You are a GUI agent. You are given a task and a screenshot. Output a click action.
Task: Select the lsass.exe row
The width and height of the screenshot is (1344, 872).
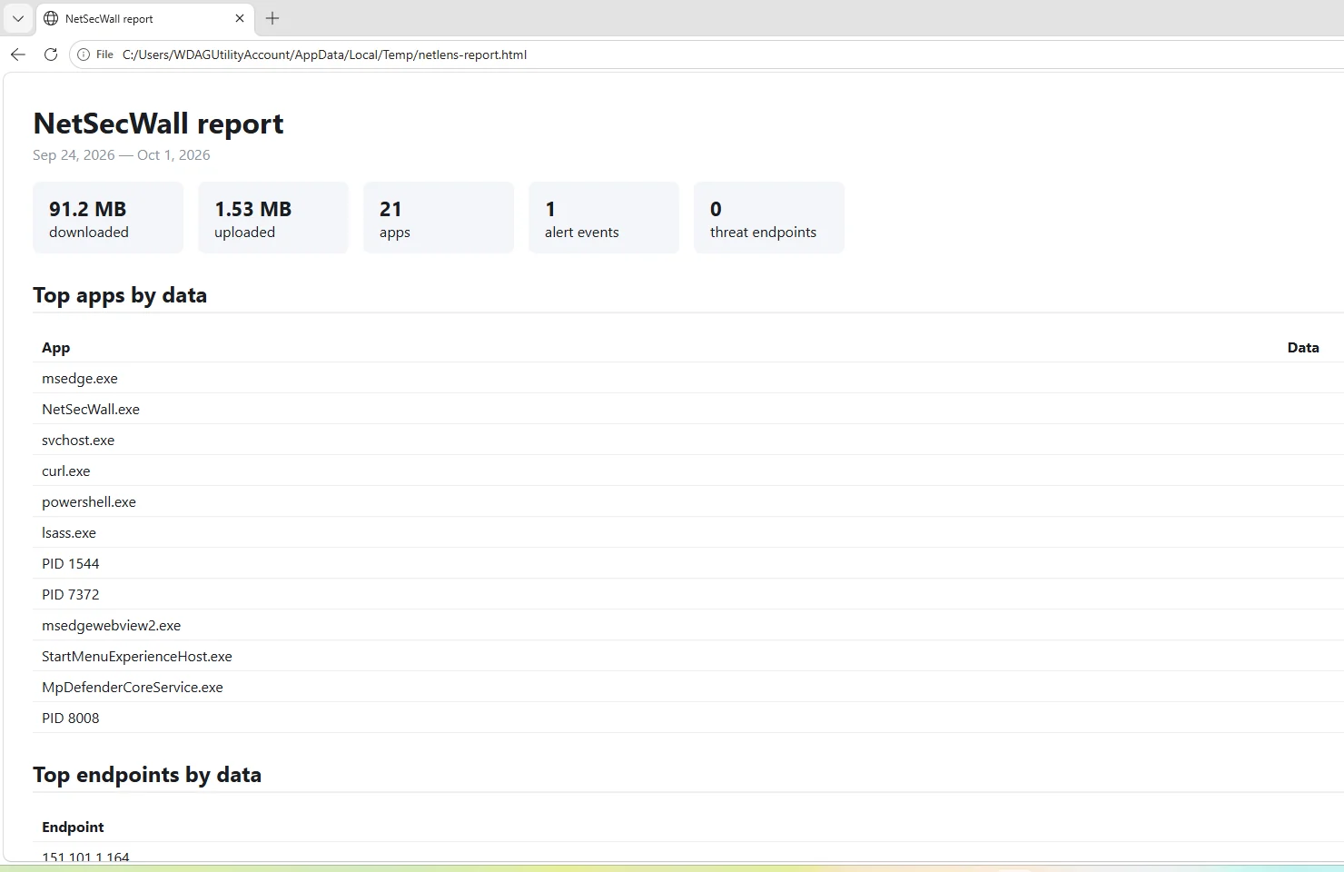coord(688,532)
